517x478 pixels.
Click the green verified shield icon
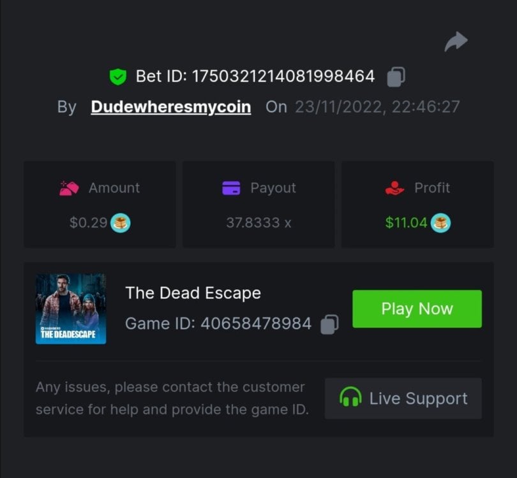[117, 77]
